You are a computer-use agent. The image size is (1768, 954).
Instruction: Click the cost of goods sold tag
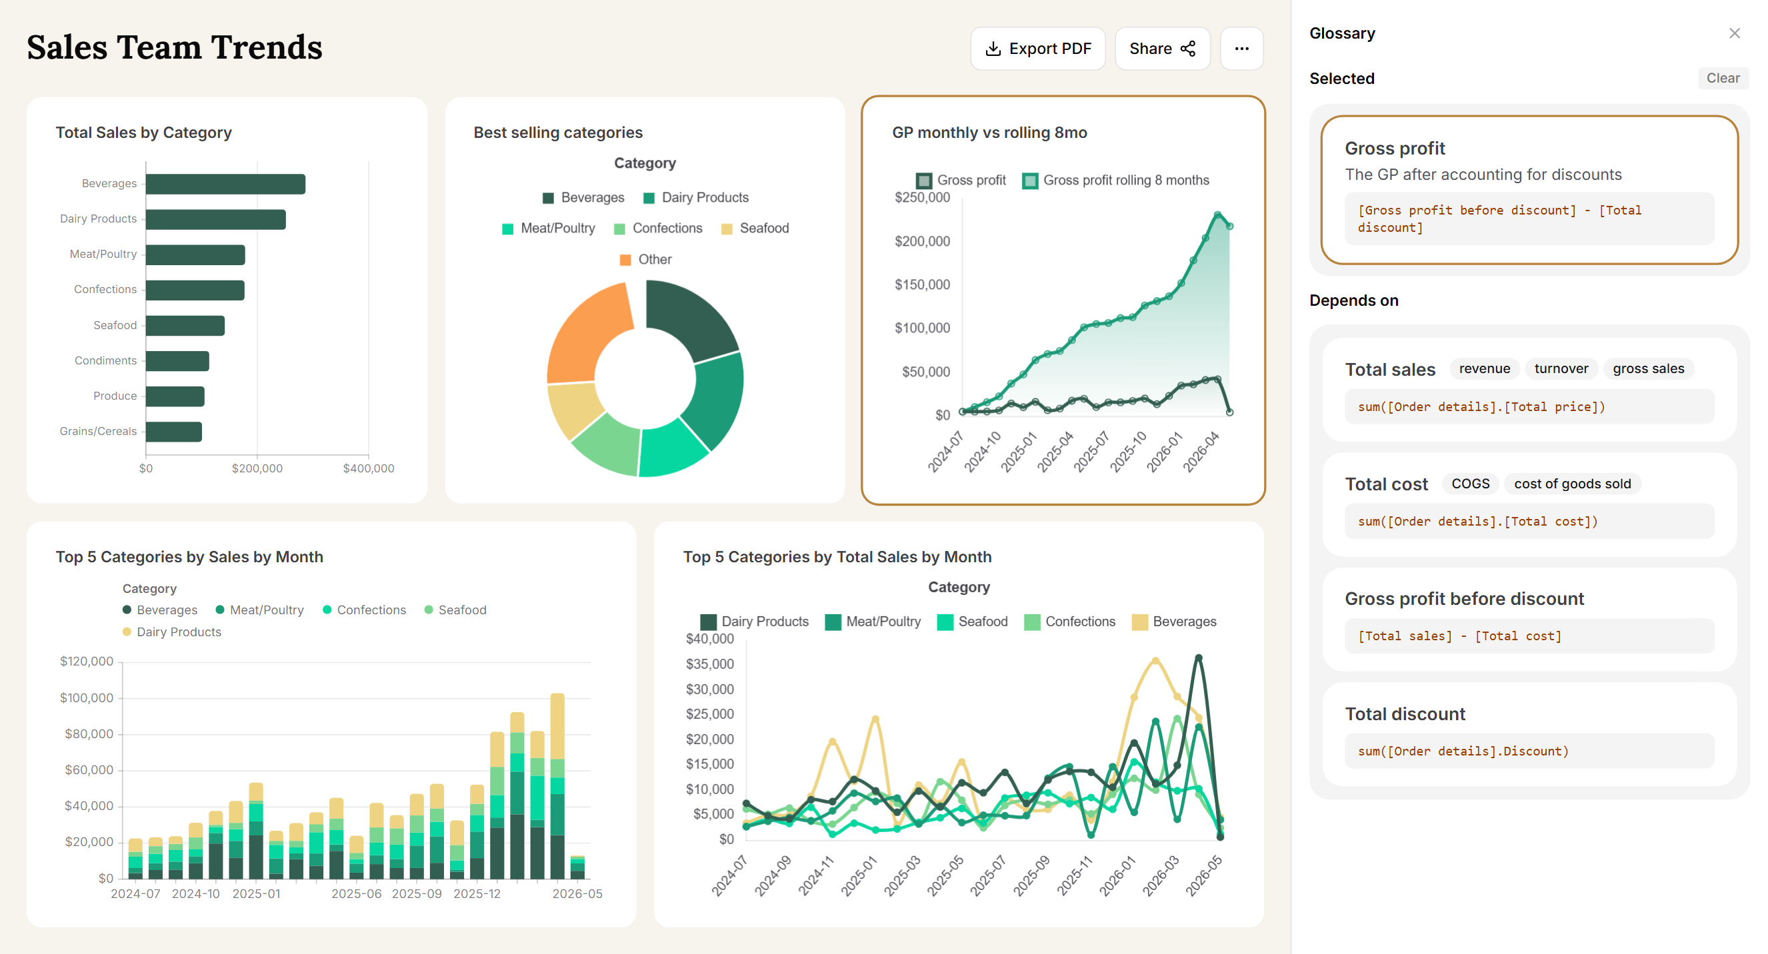click(x=1572, y=484)
